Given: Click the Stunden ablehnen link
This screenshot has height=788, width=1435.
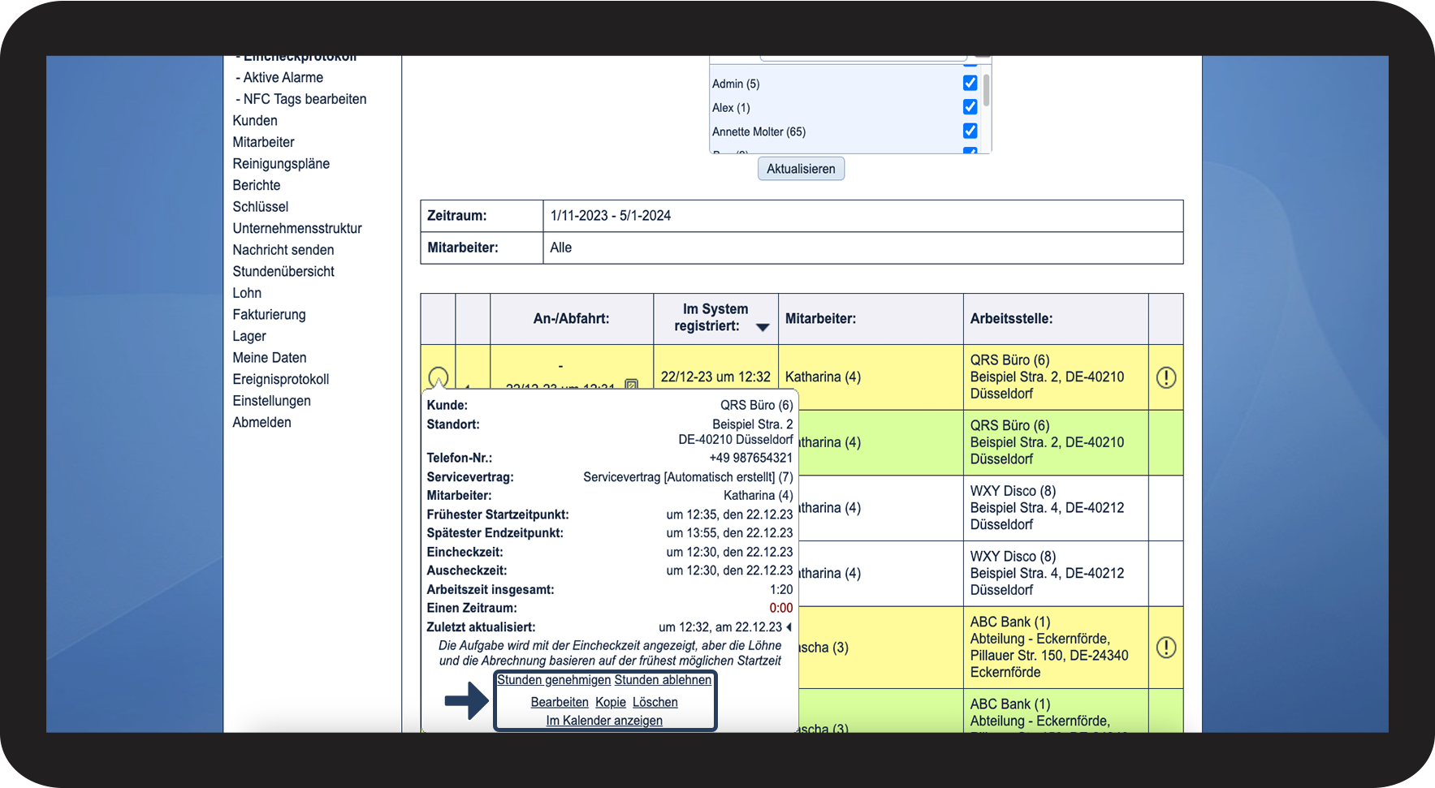Looking at the screenshot, I should (x=663, y=680).
